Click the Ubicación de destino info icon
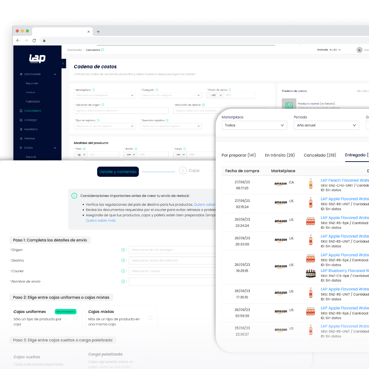 coord(203,105)
